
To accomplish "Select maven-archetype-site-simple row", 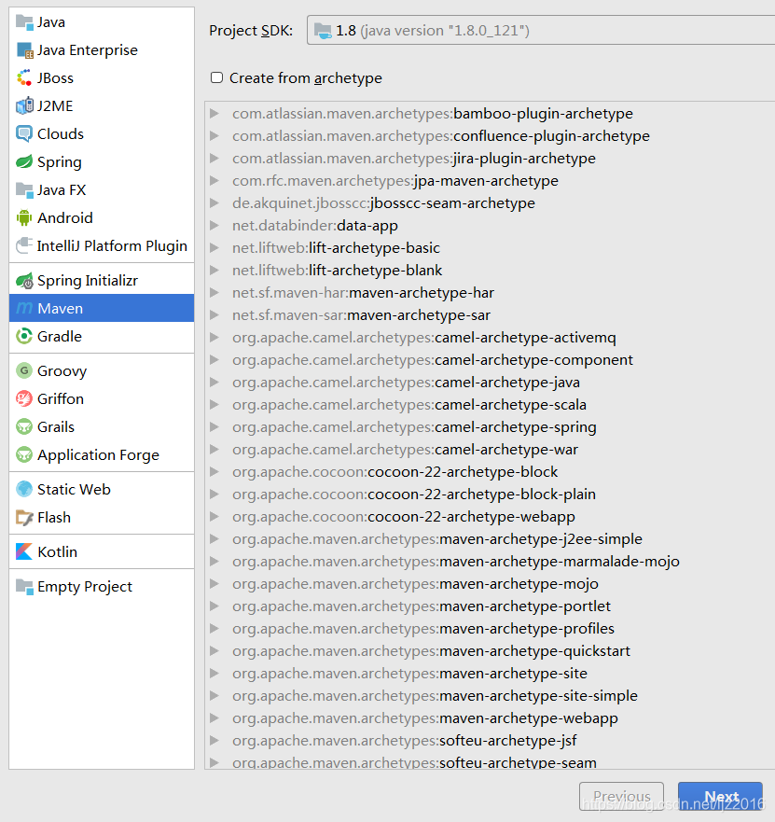I will pyautogui.click(x=490, y=696).
